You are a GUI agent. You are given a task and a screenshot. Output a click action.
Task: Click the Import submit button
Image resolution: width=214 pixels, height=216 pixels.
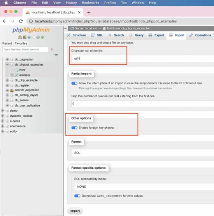75,211
